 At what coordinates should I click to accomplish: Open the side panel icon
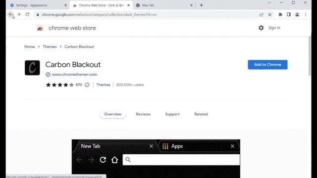(289, 14)
